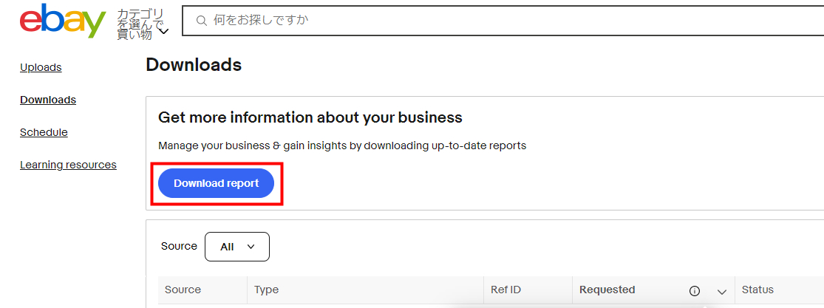Click the eBay logo

63,21
